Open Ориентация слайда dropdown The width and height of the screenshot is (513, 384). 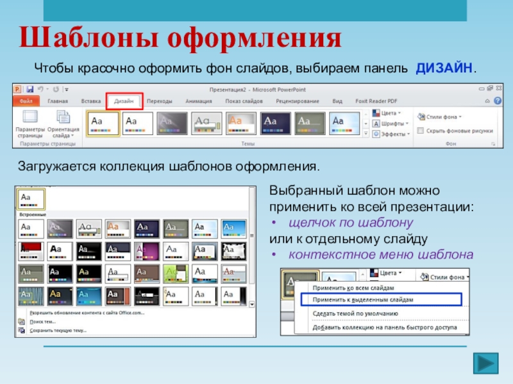(x=63, y=124)
